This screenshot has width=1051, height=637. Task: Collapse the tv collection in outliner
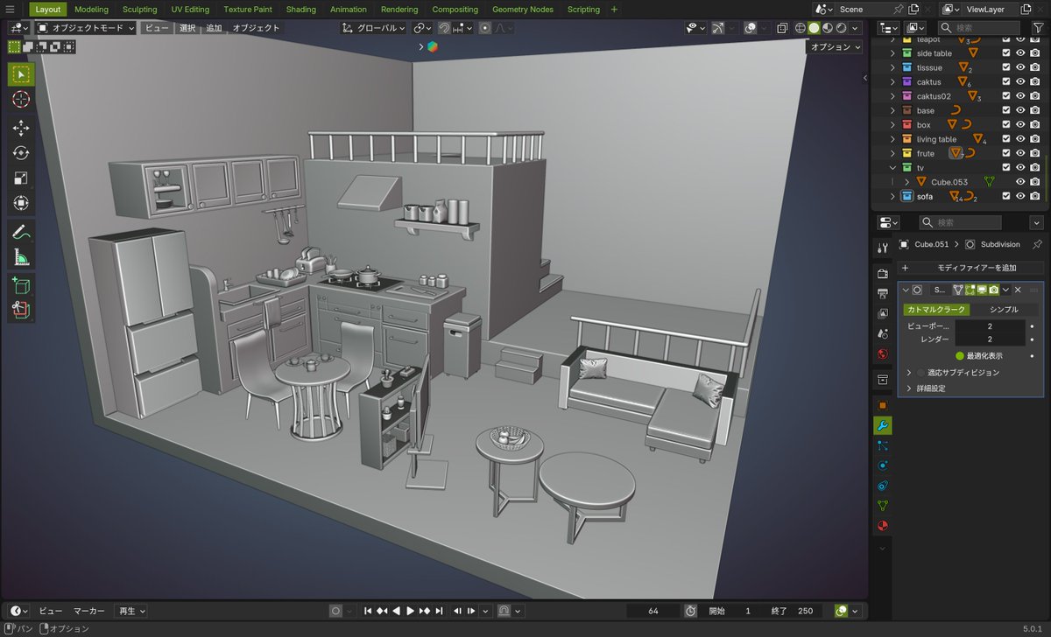pos(892,168)
